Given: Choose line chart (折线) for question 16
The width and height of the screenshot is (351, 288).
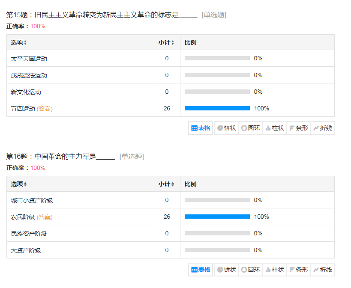Looking at the screenshot, I should (x=322, y=270).
